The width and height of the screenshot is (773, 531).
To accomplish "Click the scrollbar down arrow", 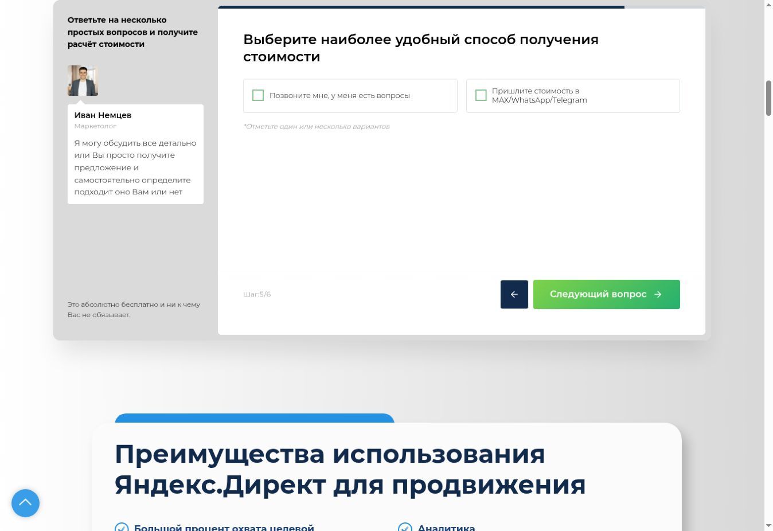I will coord(768,526).
